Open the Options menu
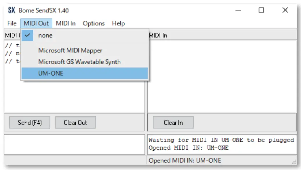301x170 pixels. click(x=94, y=23)
